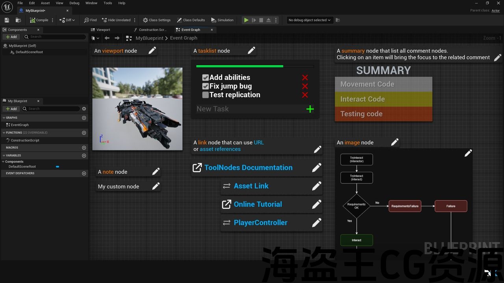Open the debug object selection dropdown
This screenshot has width=504, height=283.
(x=310, y=20)
